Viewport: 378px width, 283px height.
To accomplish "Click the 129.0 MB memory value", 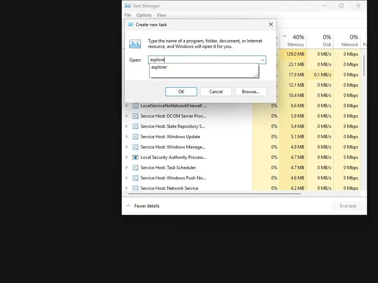I will pyautogui.click(x=295, y=54).
